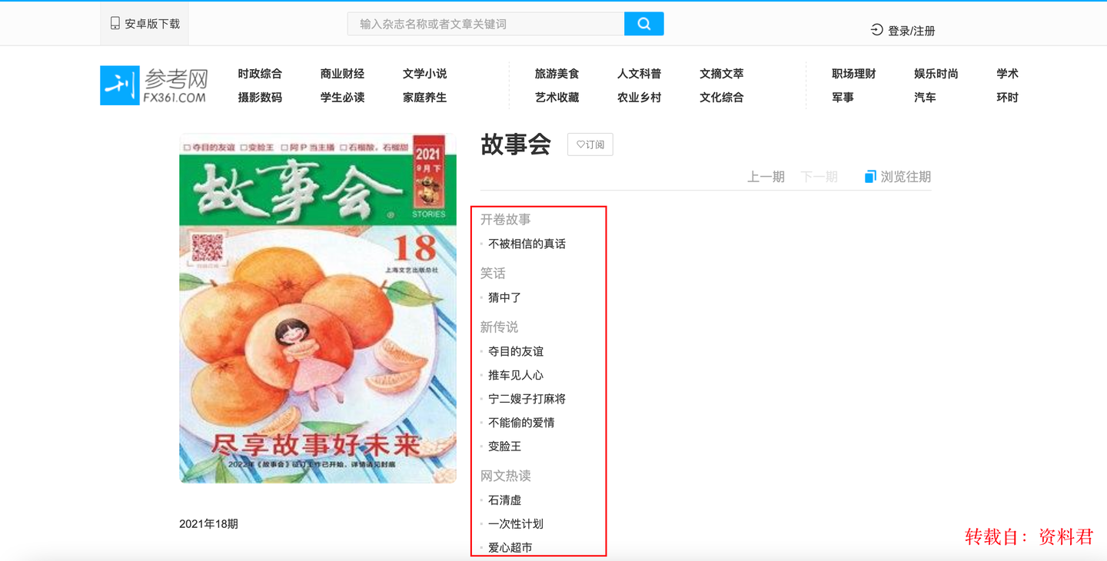Open the 军事 category
The width and height of the screenshot is (1107, 561).
click(843, 98)
